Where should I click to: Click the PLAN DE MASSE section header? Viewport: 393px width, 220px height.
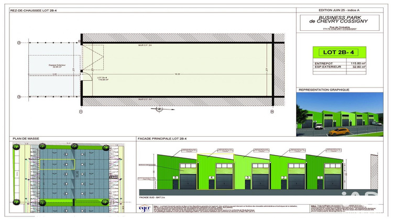(23, 139)
